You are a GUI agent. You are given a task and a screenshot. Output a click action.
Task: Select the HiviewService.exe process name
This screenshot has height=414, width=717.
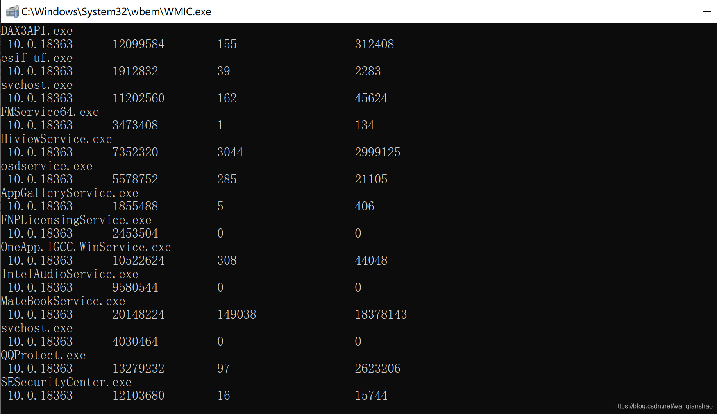click(x=57, y=139)
